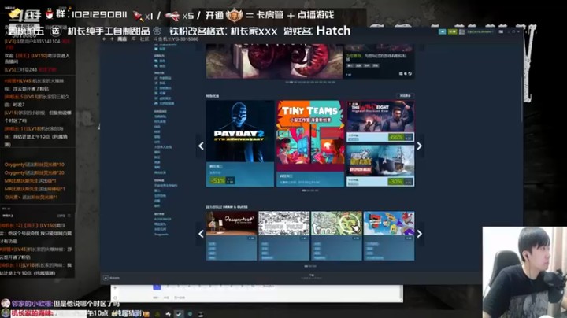Viewport: 567px width, 318px height.
Task: Open the 商店 store tab
Action: tap(122, 39)
